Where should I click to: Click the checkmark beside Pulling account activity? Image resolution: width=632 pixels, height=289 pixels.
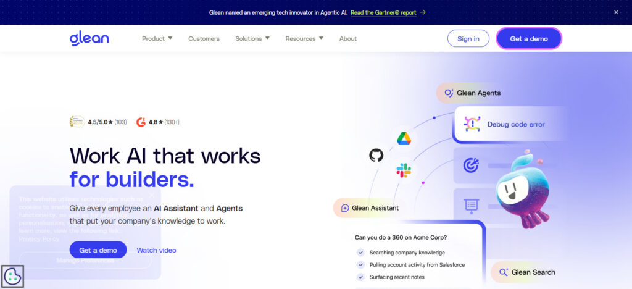360,265
